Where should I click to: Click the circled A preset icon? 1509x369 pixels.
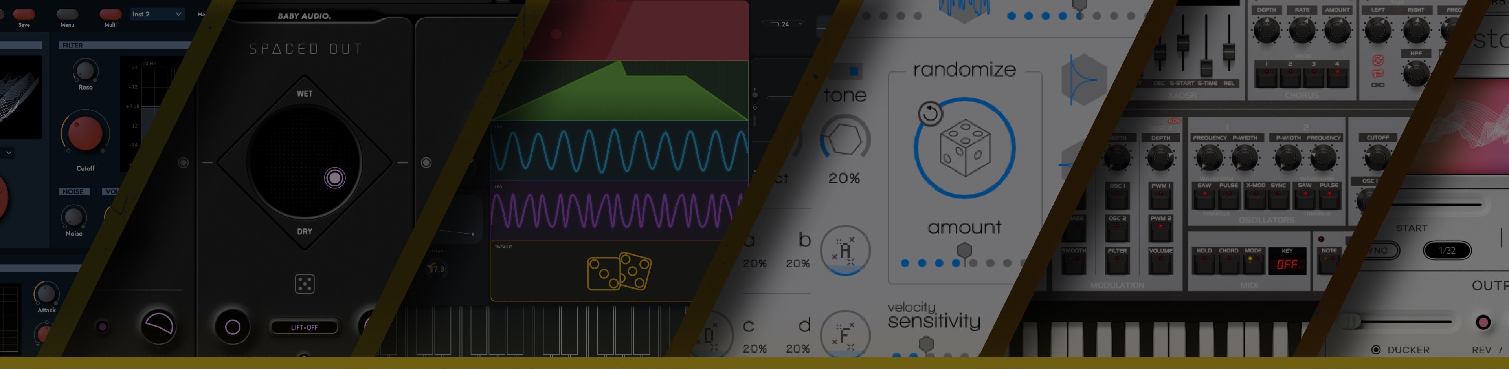845,251
